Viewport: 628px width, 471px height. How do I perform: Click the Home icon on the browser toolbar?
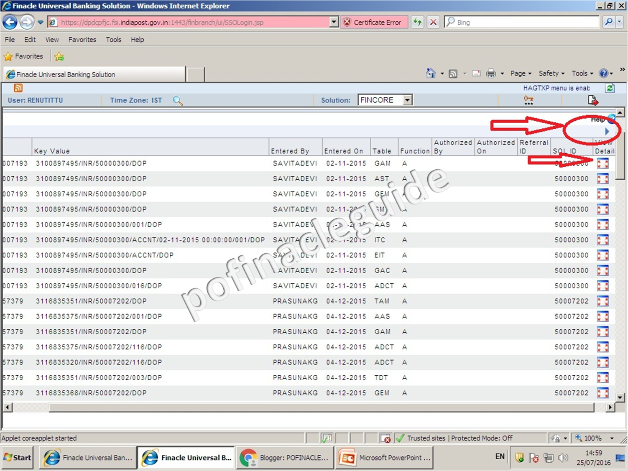(431, 73)
